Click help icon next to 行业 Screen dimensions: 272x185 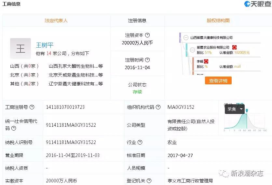[140, 142]
